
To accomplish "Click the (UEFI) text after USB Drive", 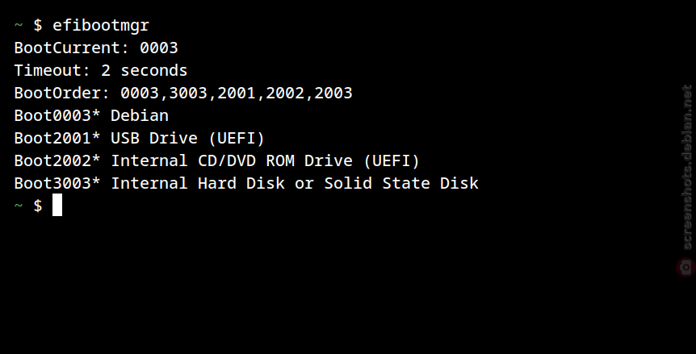I will click(236, 138).
